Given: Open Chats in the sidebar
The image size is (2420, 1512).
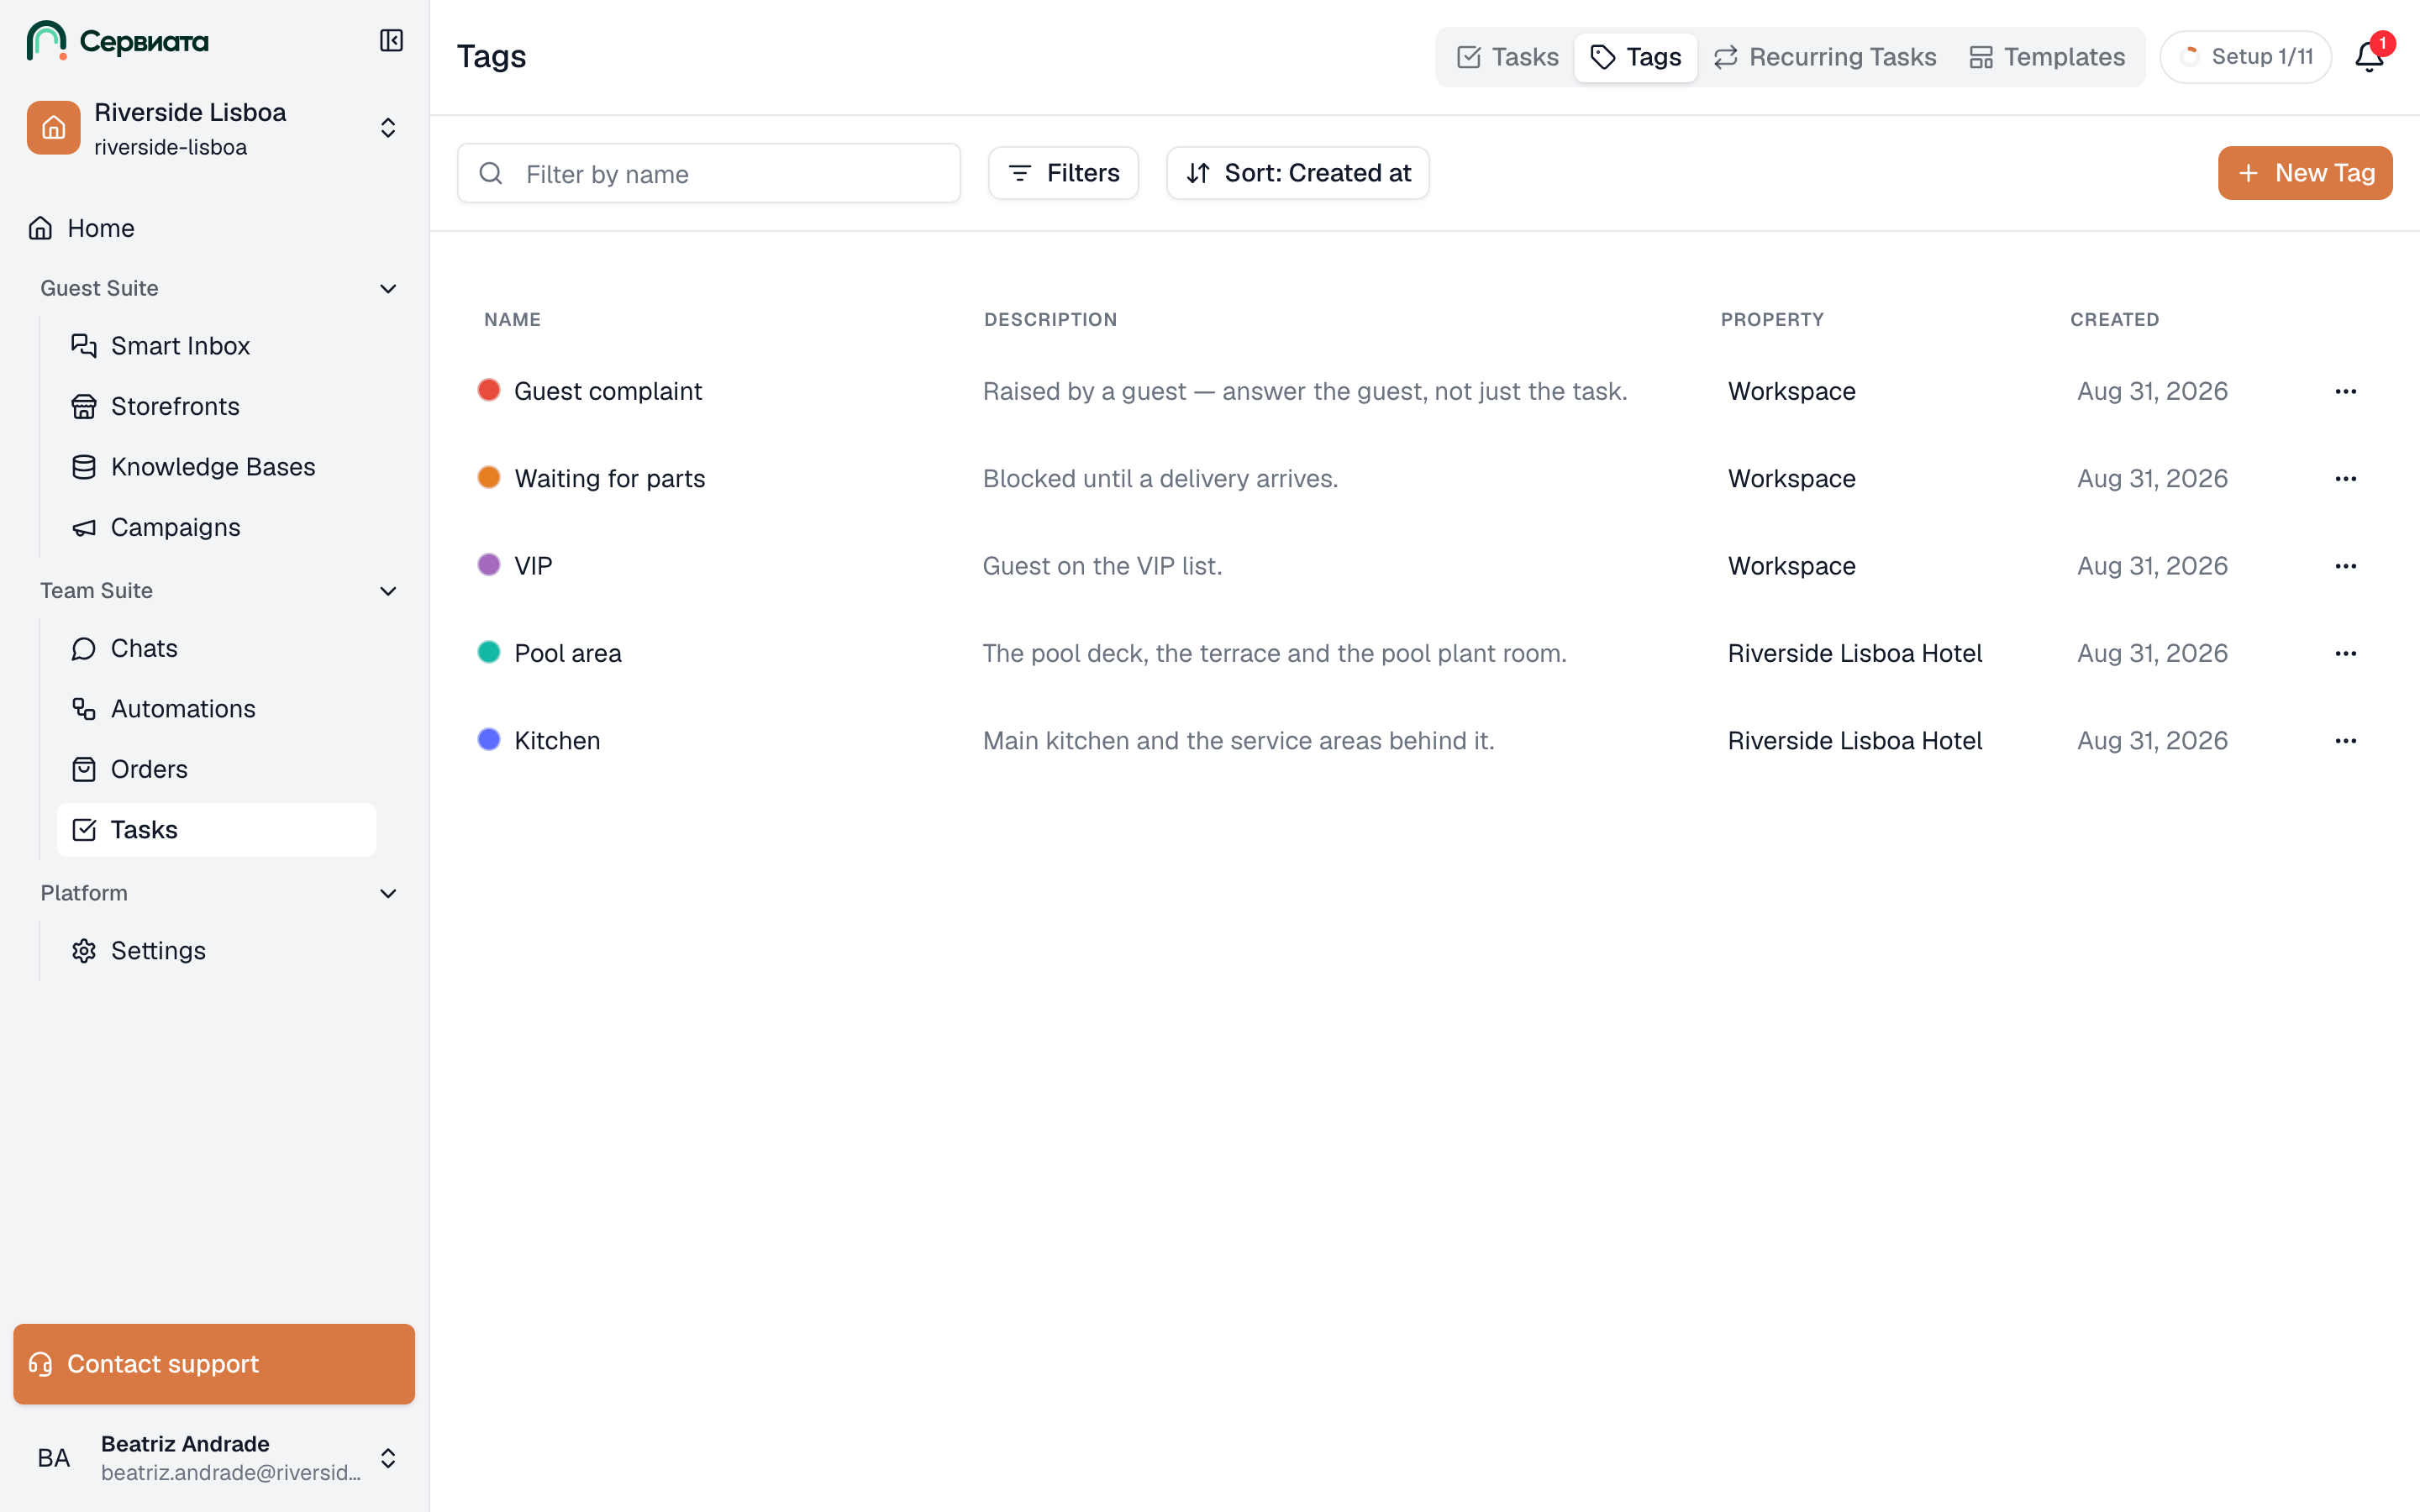Looking at the screenshot, I should point(215,649).
